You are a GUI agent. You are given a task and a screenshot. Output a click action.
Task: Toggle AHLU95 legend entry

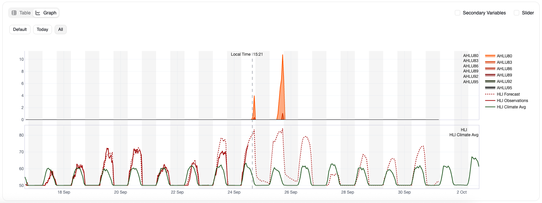pyautogui.click(x=499, y=88)
